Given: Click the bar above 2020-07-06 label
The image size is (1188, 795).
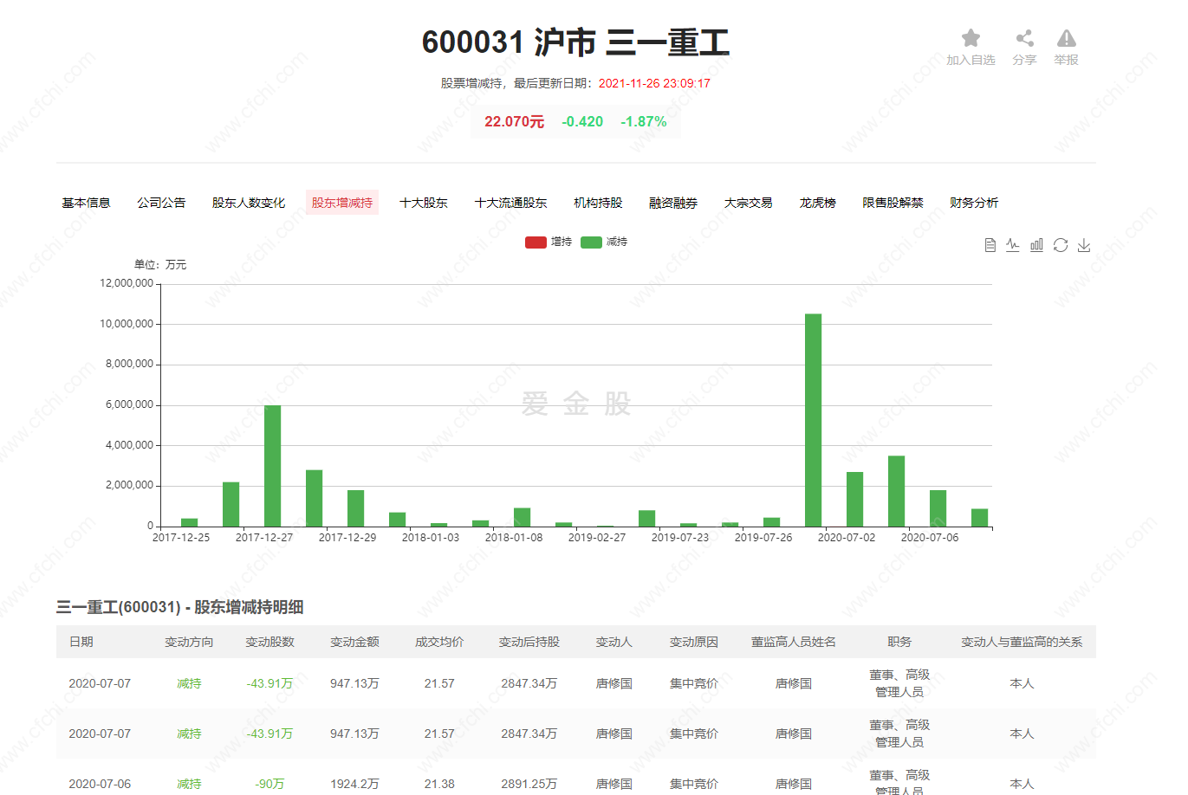Looking at the screenshot, I should [x=938, y=508].
